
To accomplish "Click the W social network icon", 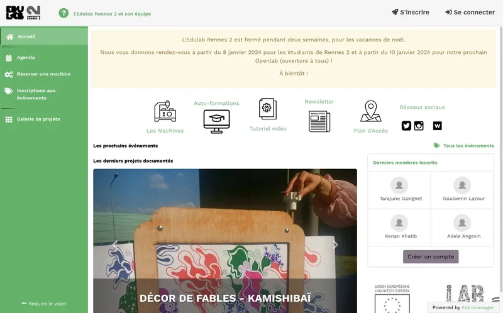I will [x=437, y=126].
